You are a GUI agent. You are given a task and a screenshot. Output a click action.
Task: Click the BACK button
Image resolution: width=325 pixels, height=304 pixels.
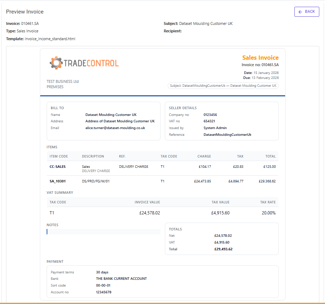point(306,12)
